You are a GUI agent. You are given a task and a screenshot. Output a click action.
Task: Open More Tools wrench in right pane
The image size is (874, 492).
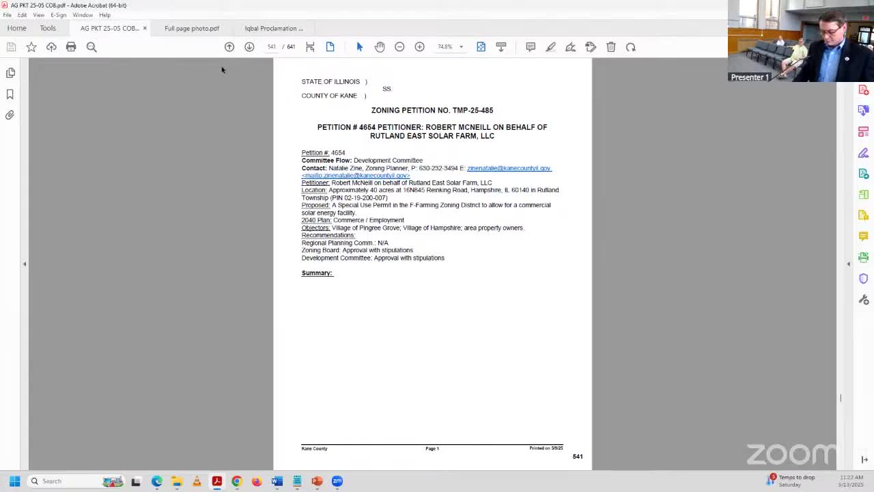point(864,299)
